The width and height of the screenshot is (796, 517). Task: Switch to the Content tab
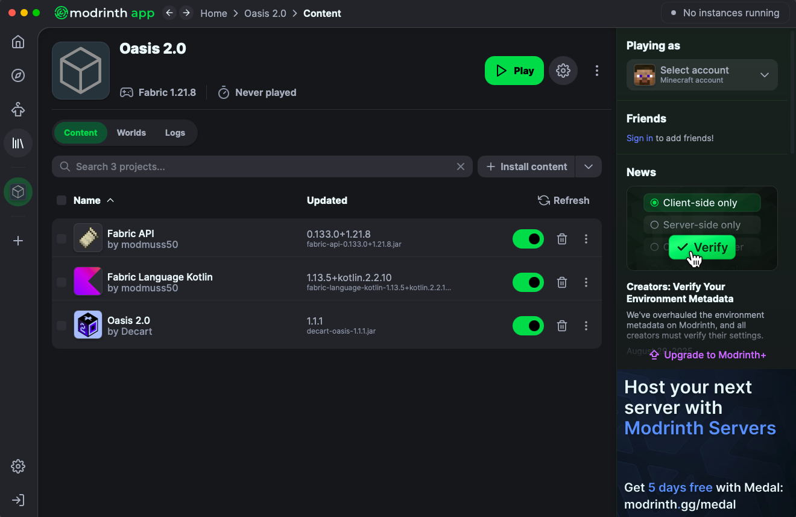tap(81, 133)
